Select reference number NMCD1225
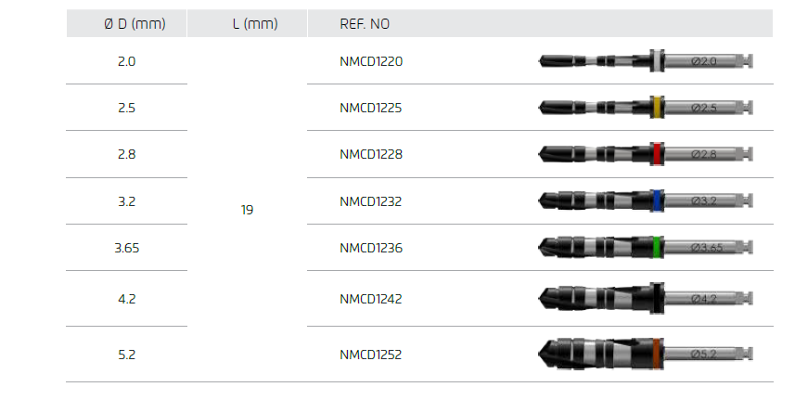Viewport: 795px width, 400px height. click(x=371, y=108)
